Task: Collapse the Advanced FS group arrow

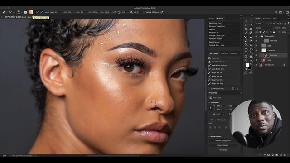Action: 260,36
